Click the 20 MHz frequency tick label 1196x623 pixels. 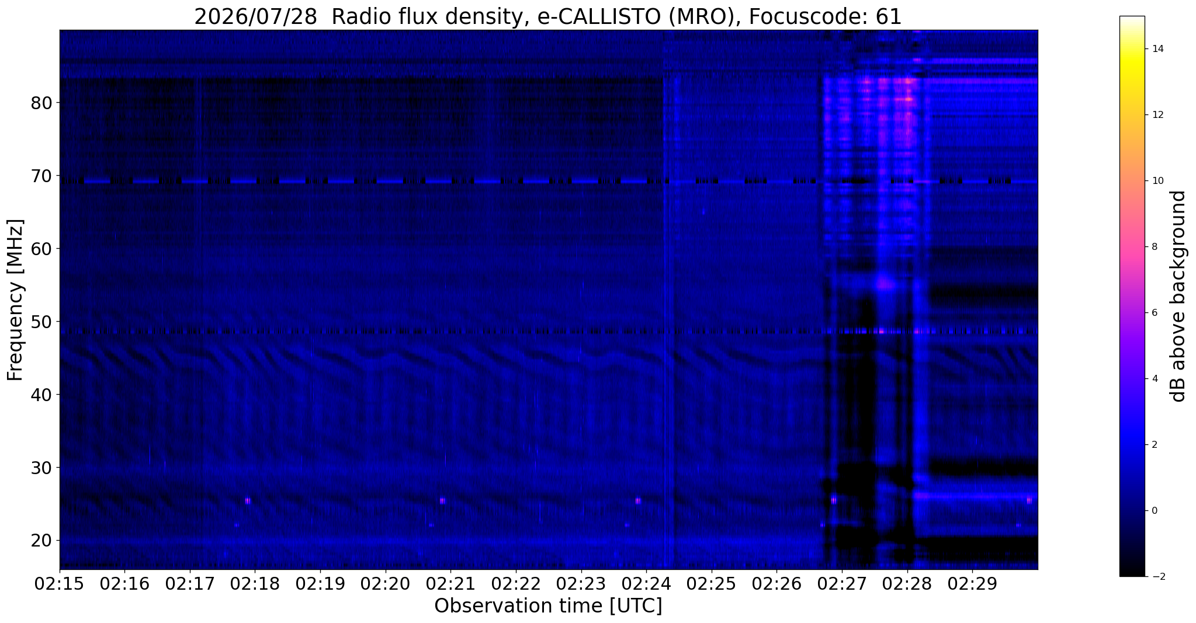(x=41, y=541)
